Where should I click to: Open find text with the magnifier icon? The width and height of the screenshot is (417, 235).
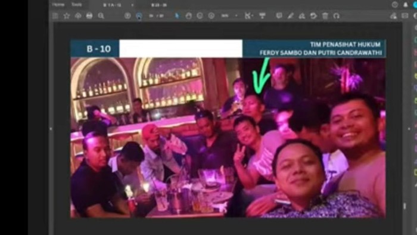point(101,16)
